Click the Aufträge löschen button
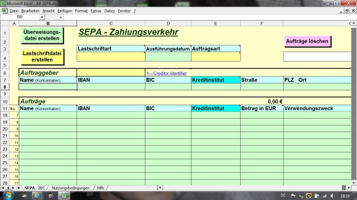Image resolution: width=357 pixels, height=200 pixels. [x=307, y=41]
